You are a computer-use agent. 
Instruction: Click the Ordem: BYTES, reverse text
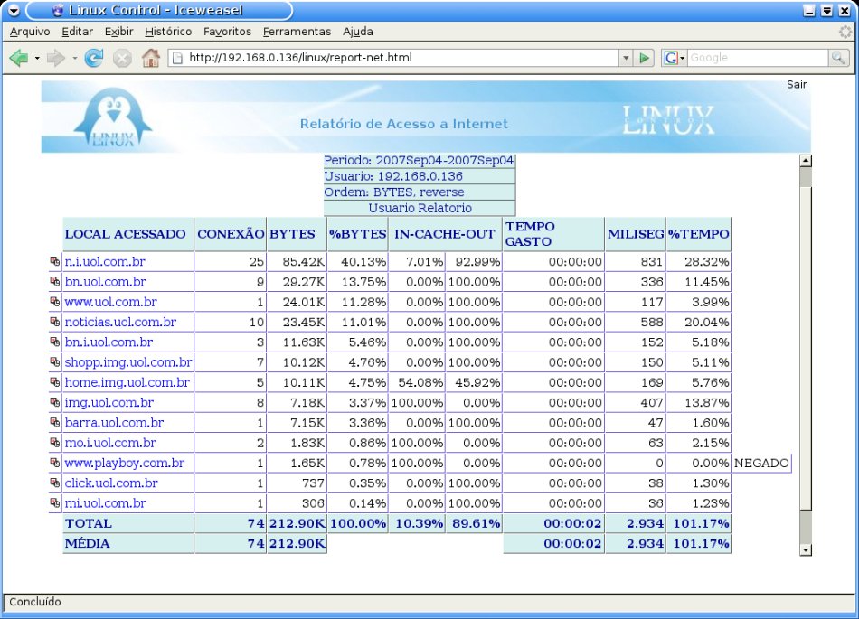pyautogui.click(x=394, y=192)
